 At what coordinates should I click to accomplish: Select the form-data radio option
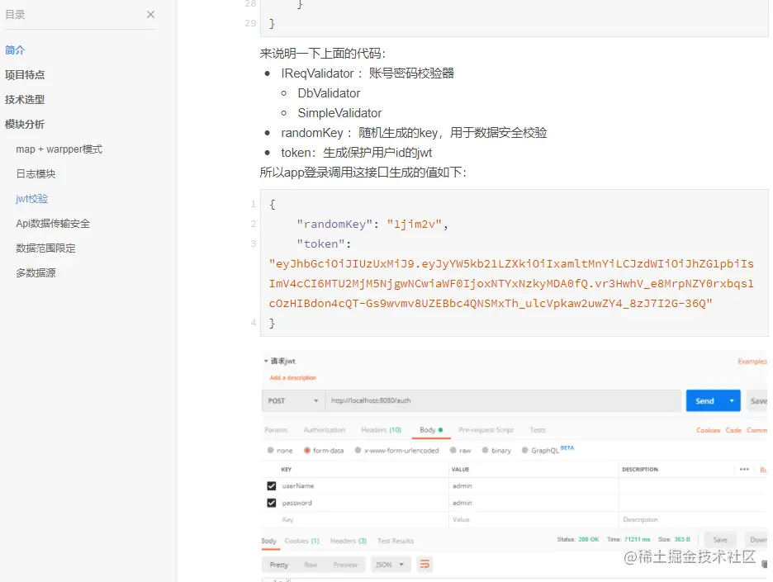pos(306,450)
